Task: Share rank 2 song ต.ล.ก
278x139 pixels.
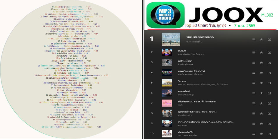Action: coord(269,52)
